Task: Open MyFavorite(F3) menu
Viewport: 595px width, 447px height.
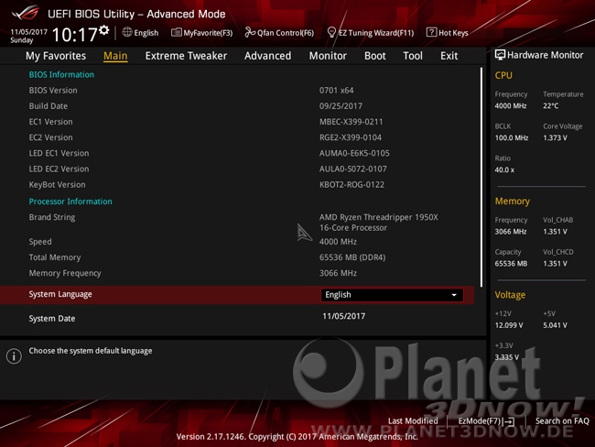Action: point(202,33)
